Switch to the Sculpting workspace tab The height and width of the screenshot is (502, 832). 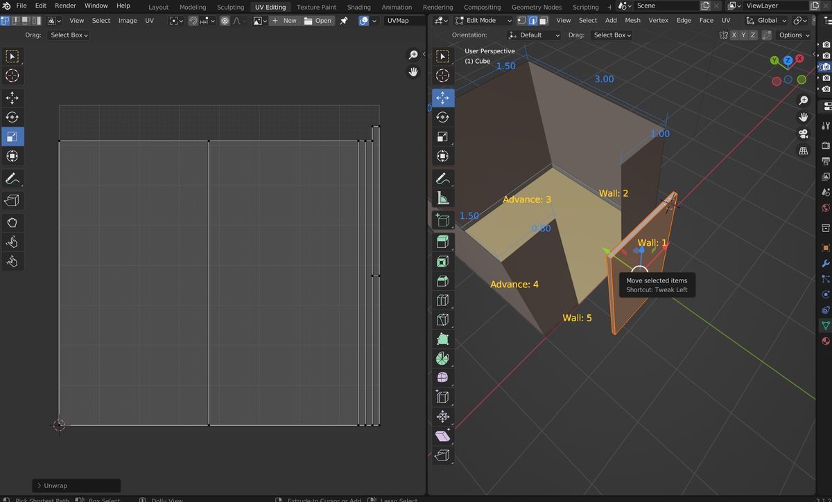coord(230,7)
